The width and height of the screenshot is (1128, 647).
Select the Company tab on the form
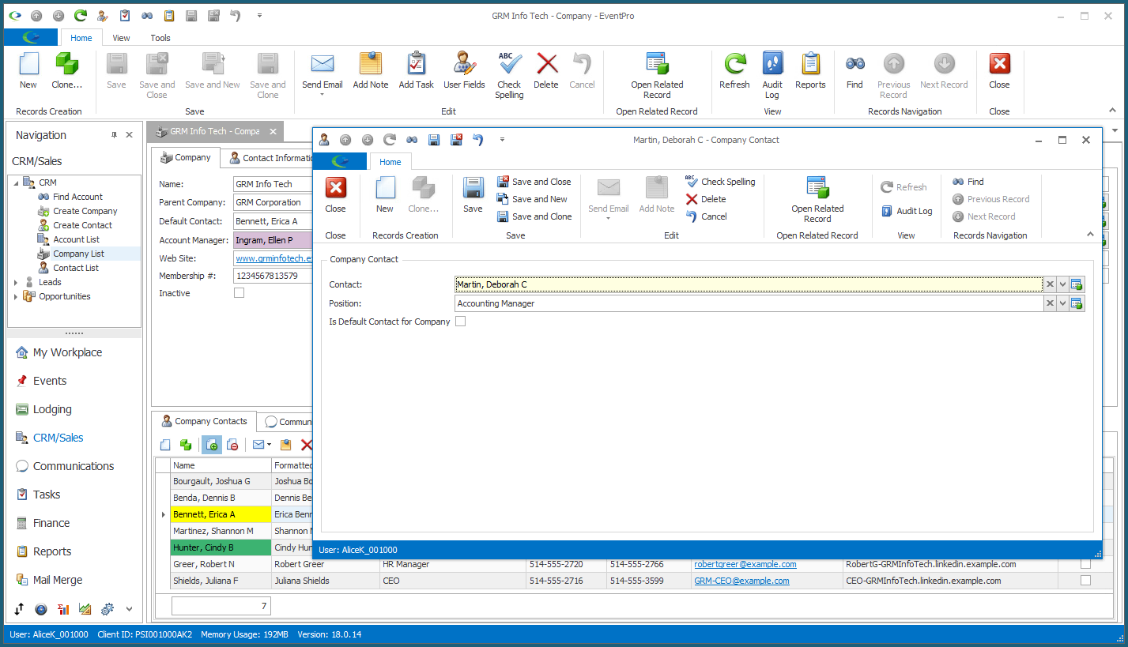click(186, 157)
